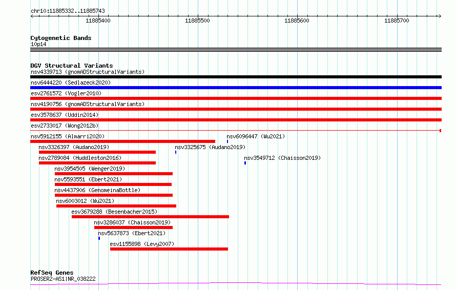The image size is (456, 290).
Task: Open nsv3286037 (Chaisson2019) label
Action: [132, 222]
